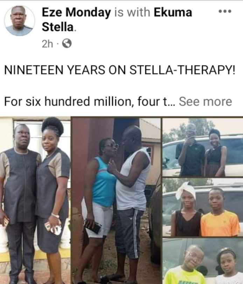Open Ekuma Stella's tagged profile link
Screen dimensions: 243x284
[117, 20]
